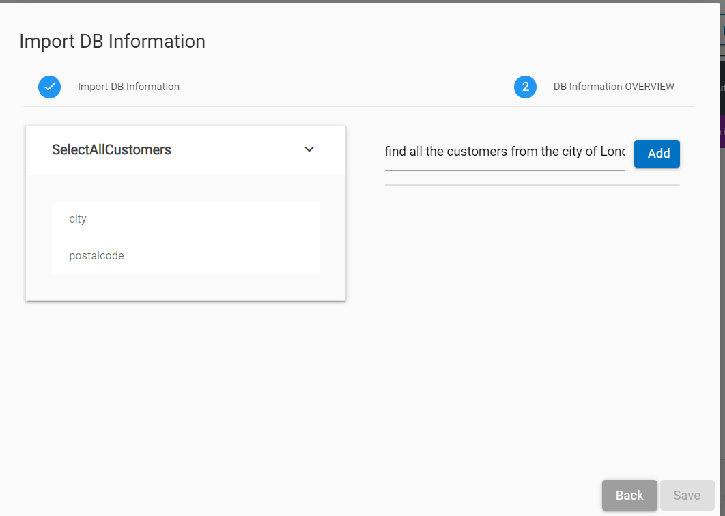Click the Back button

coord(629,496)
